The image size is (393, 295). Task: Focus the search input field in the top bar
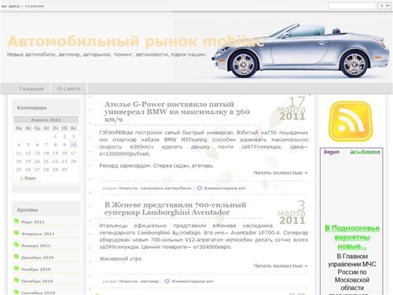tap(352, 6)
